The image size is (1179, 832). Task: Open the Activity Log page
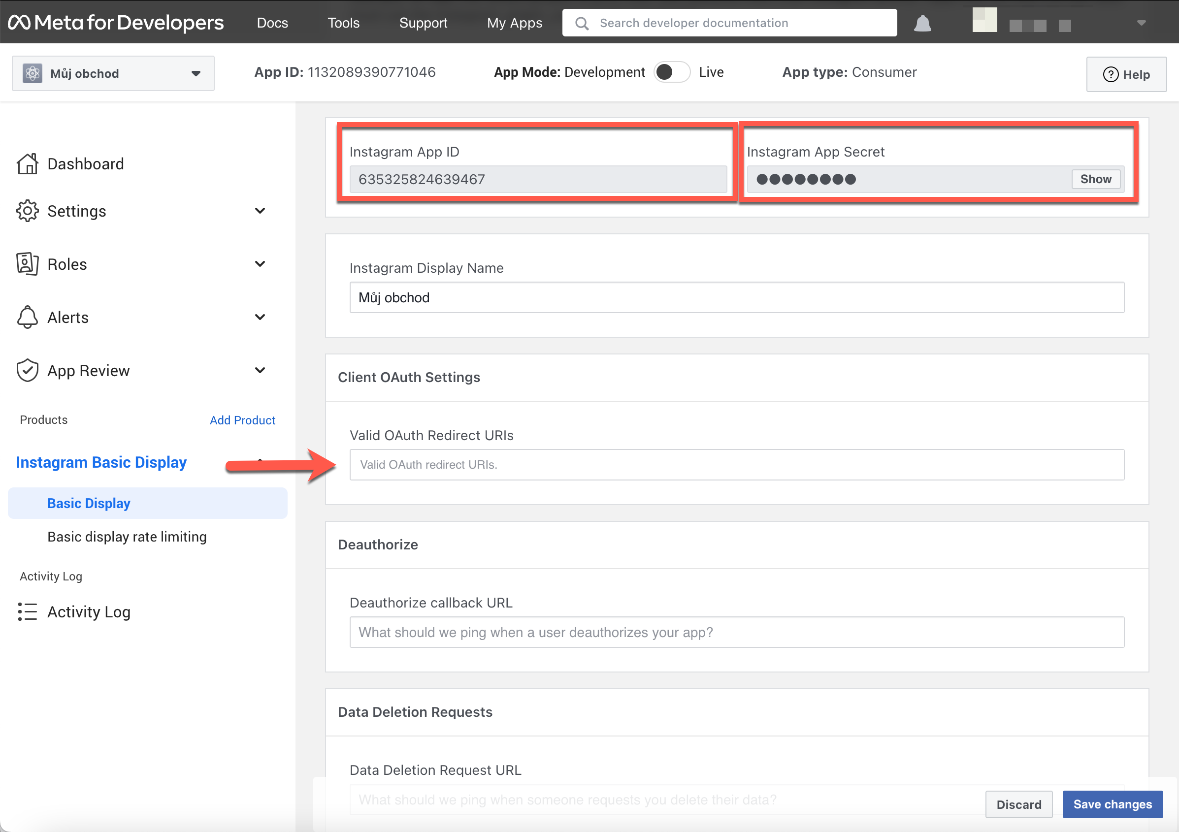(x=89, y=612)
